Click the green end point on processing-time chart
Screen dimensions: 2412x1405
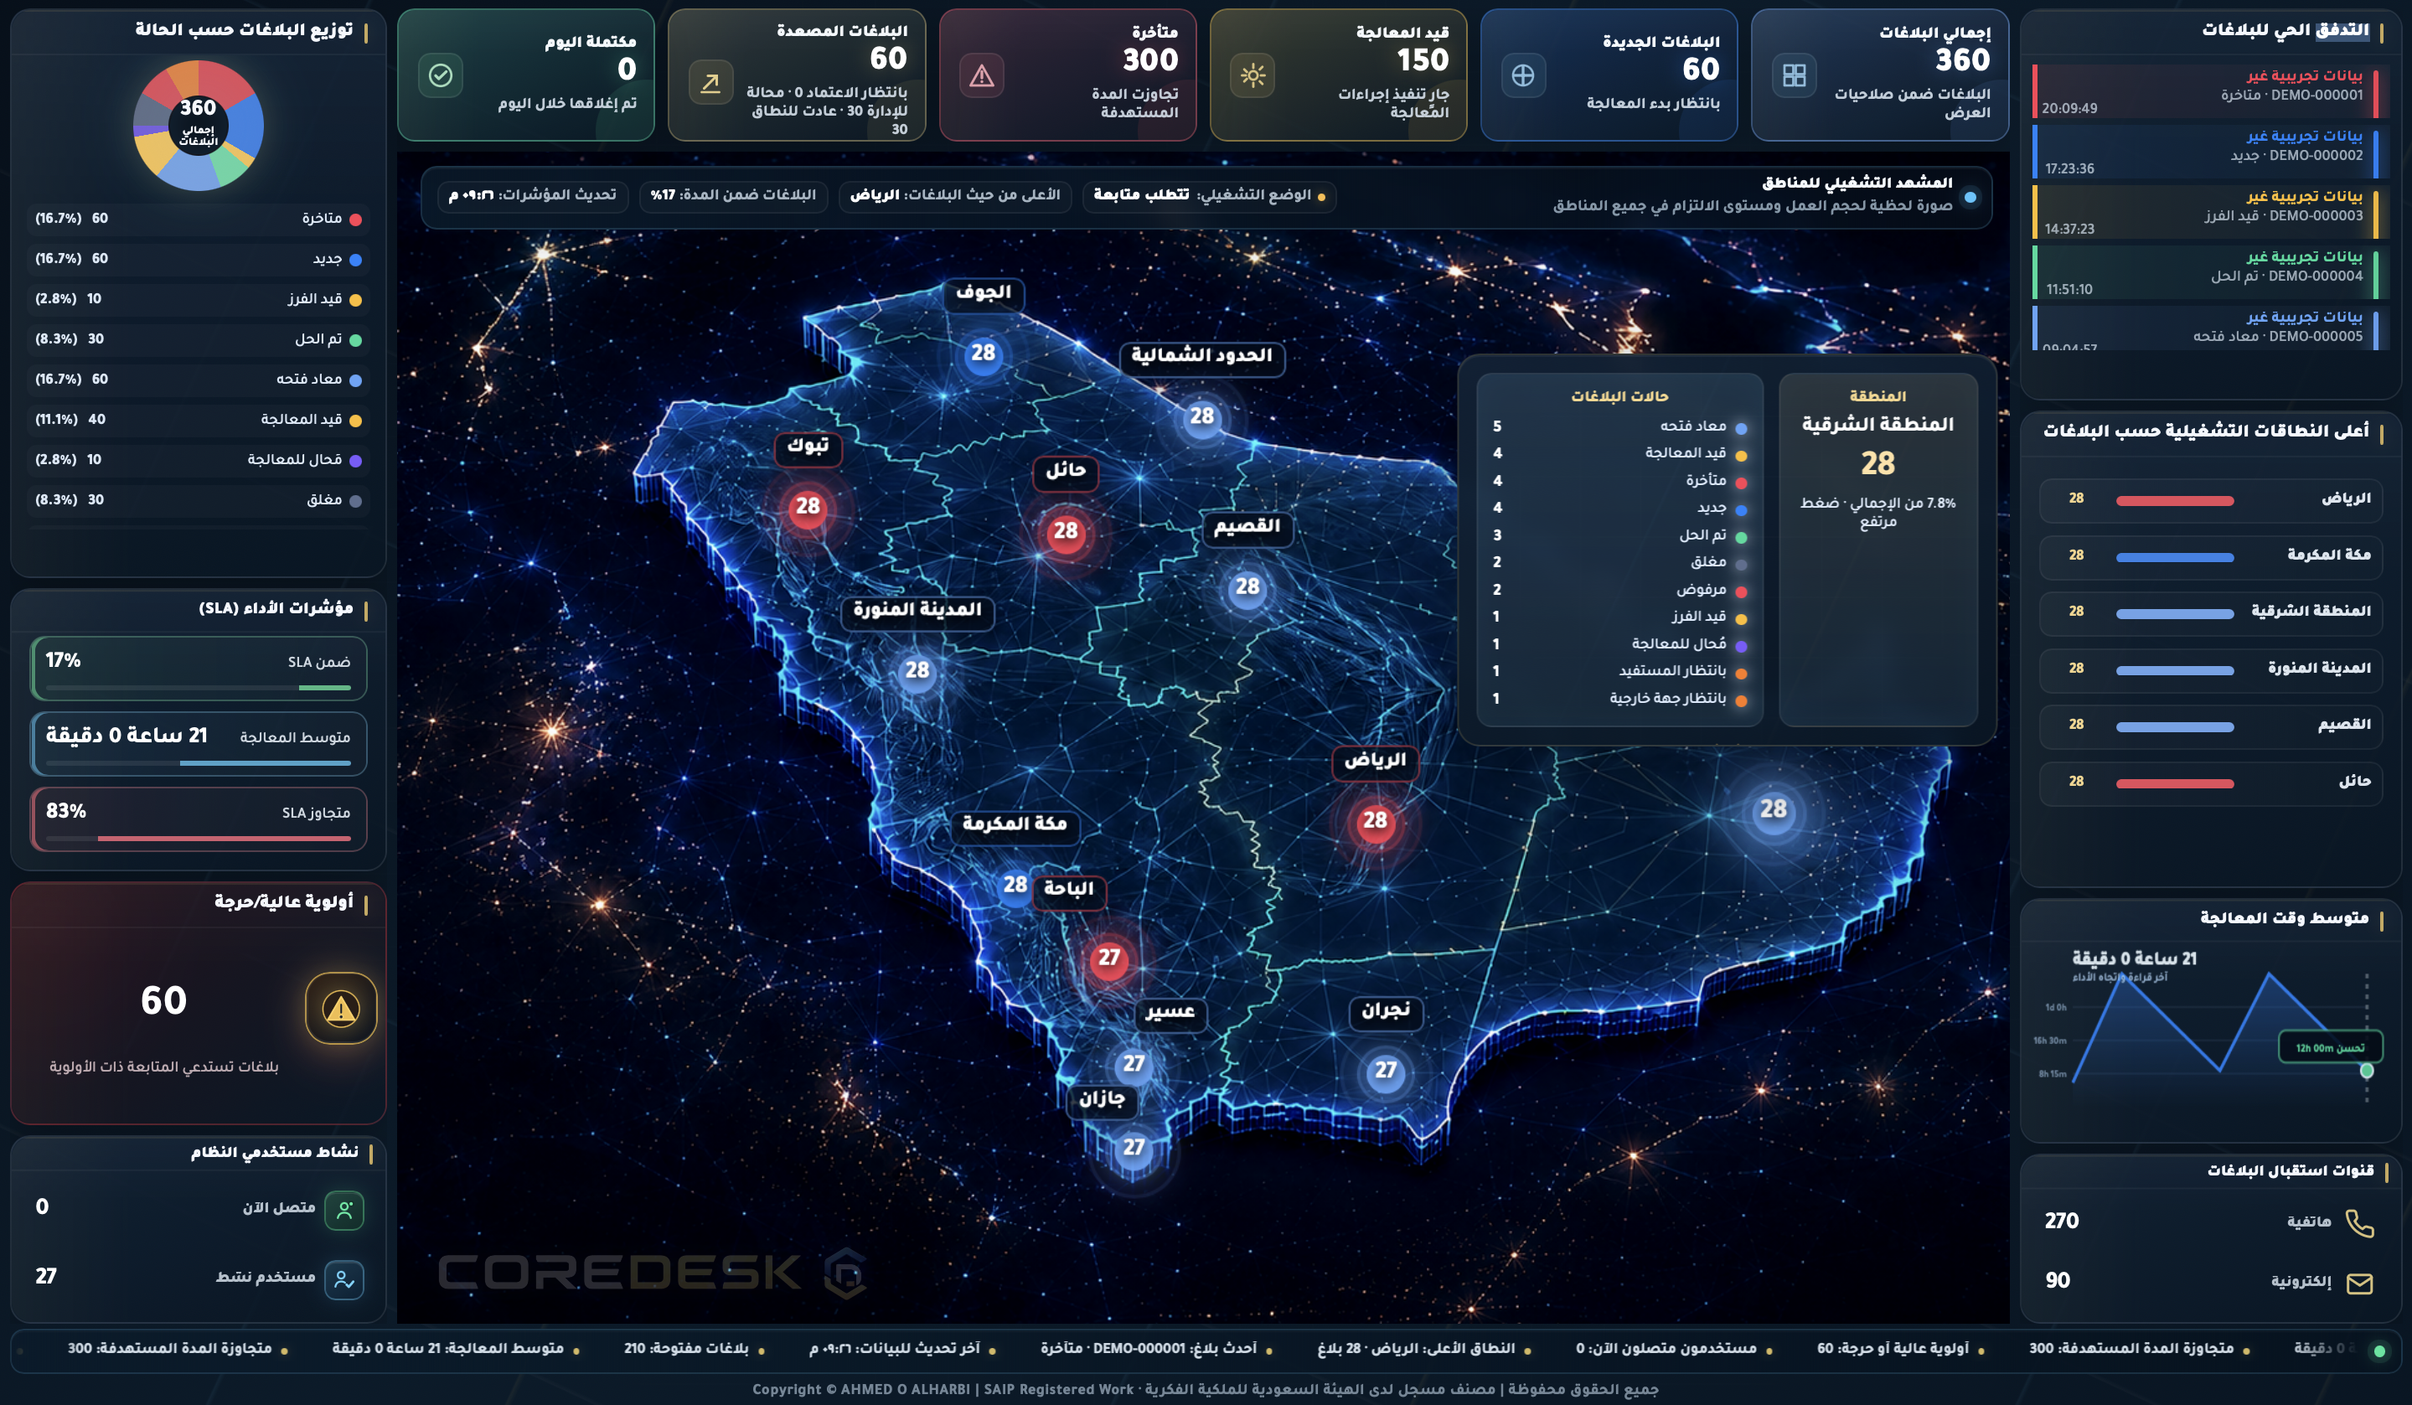click(2366, 1071)
